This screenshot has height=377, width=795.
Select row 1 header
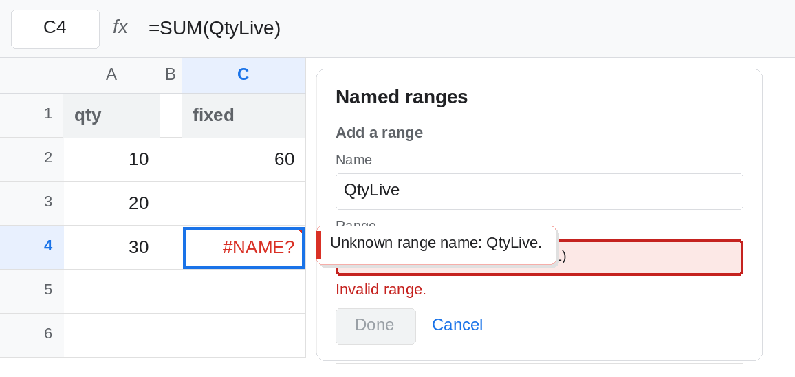(x=32, y=115)
